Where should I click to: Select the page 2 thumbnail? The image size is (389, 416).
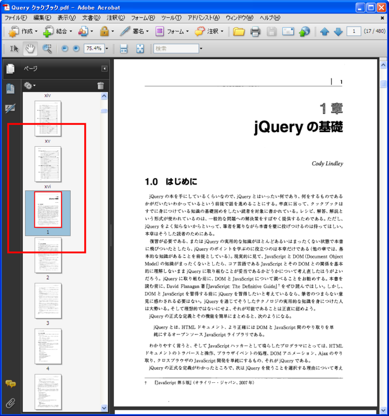[x=48, y=255]
